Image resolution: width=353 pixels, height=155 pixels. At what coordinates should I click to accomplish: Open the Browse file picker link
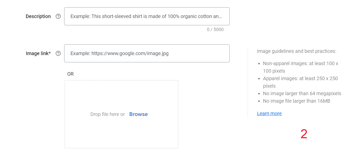[x=138, y=114]
